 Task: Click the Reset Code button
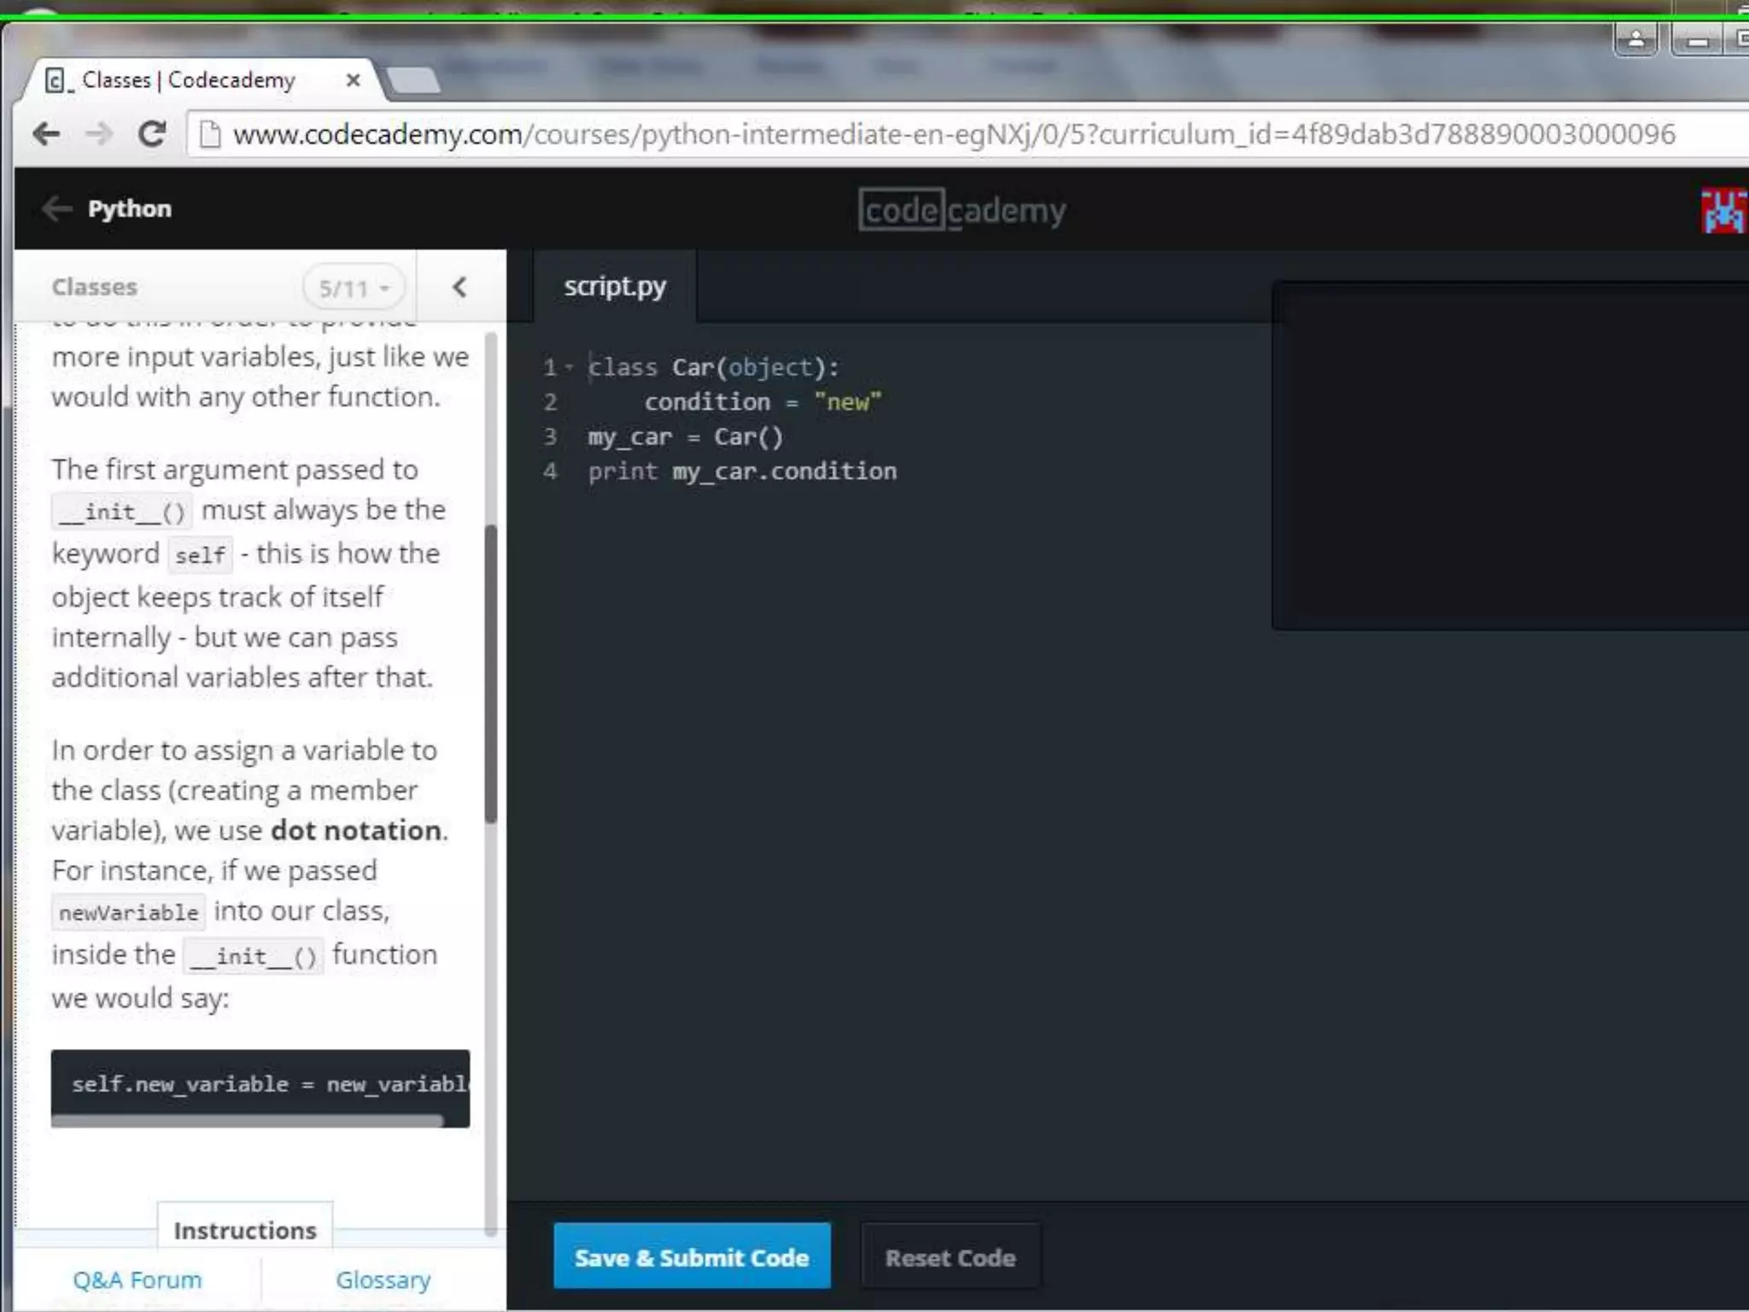pos(951,1257)
